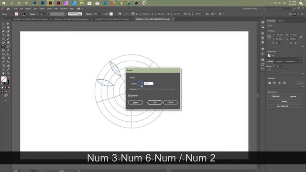Open the Essentials Classic workspace switcher
Viewport: 306px width, 172px height.
coord(251,9)
